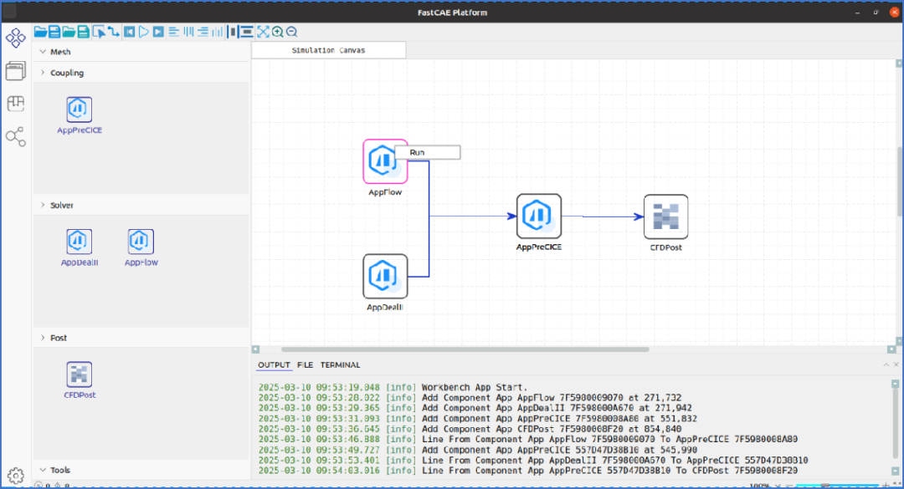The image size is (904, 489).
Task: Choose Run from the context menu
Action: (428, 153)
